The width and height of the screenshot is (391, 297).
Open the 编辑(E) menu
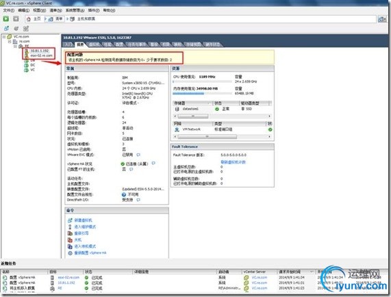click(23, 10)
